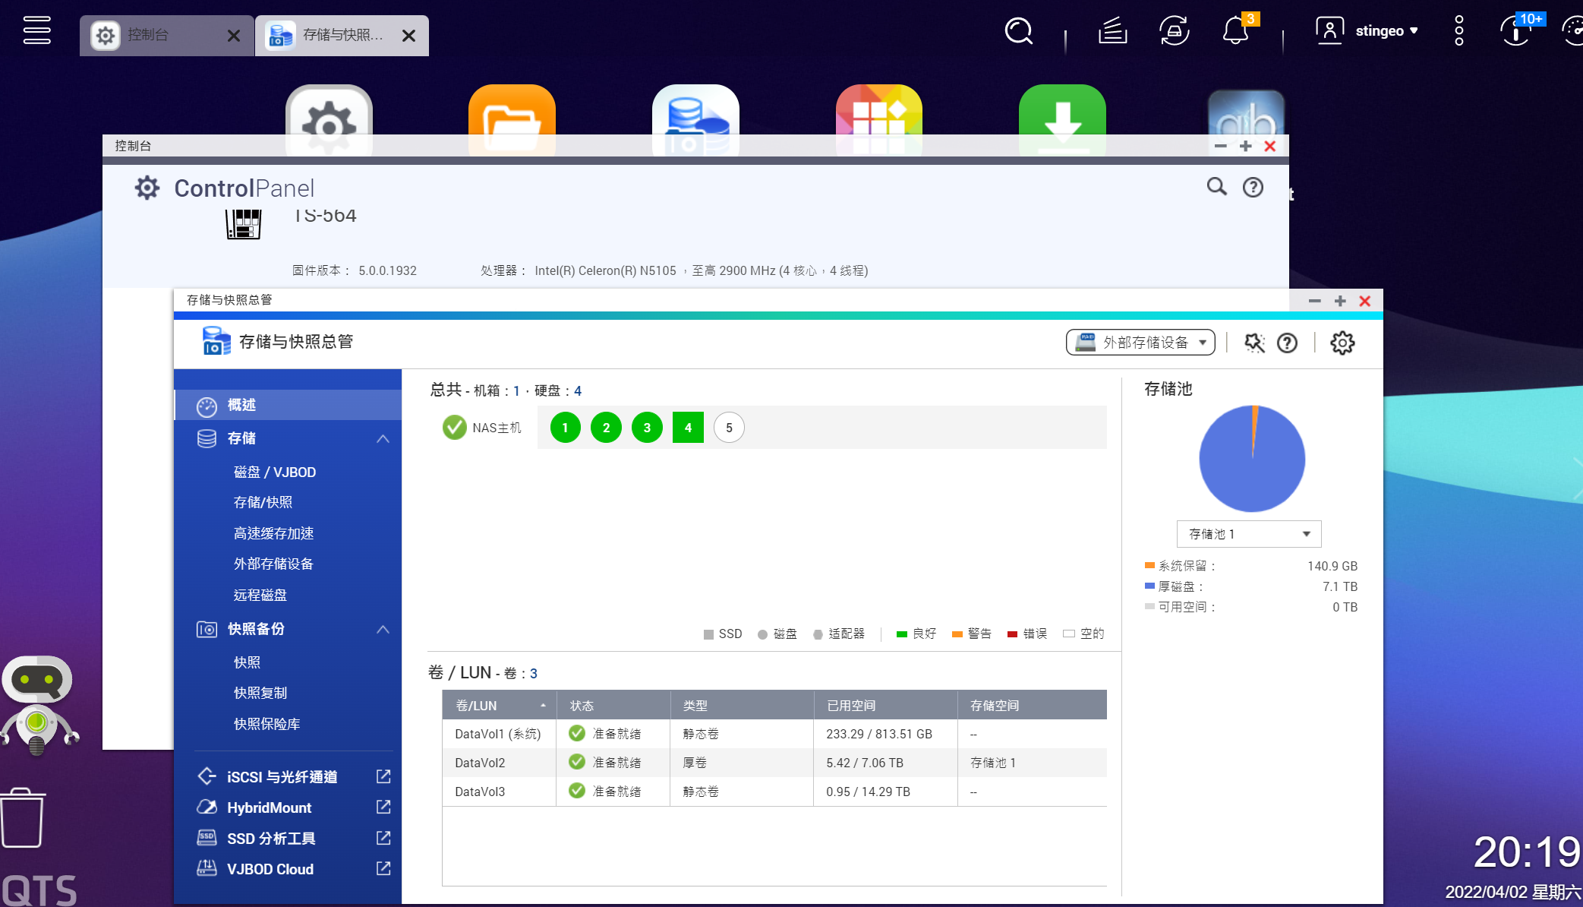Viewport: 1583px width, 907px height.
Task: Open 外部存储设备 sidebar item
Action: (x=273, y=564)
